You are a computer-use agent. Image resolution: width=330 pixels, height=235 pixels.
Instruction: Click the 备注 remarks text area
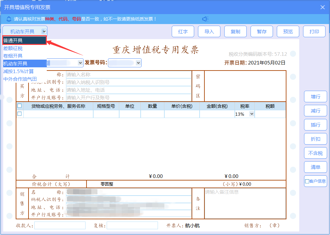(245, 204)
